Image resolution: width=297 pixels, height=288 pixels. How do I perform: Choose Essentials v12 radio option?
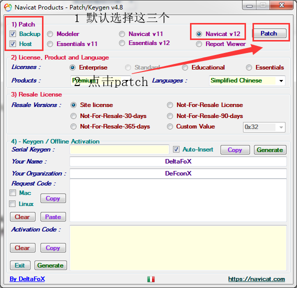[122, 43]
